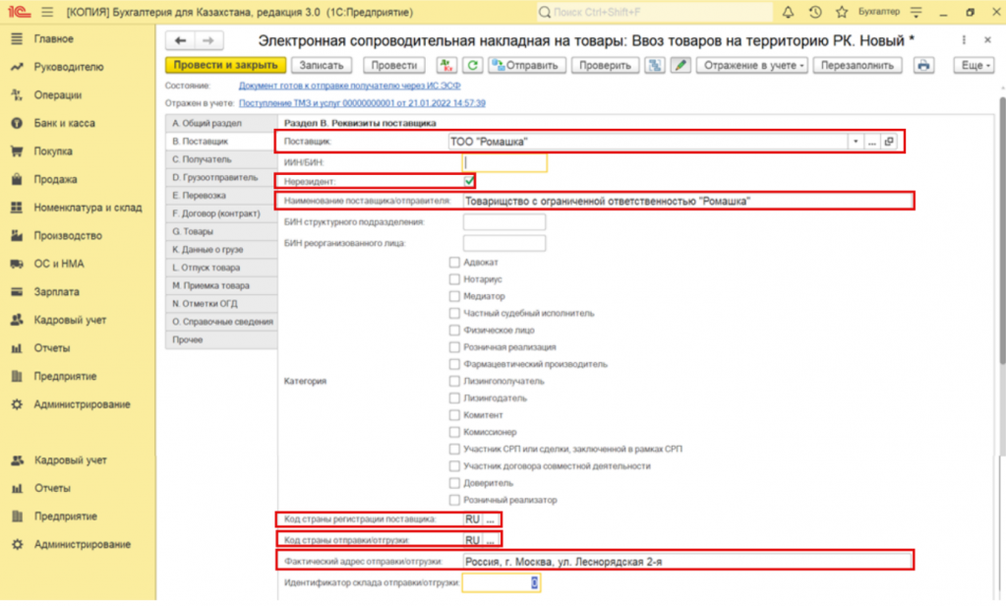This screenshot has width=1006, height=606.
Task: Expand the Поставщик field dropdown arrow
Action: [856, 142]
